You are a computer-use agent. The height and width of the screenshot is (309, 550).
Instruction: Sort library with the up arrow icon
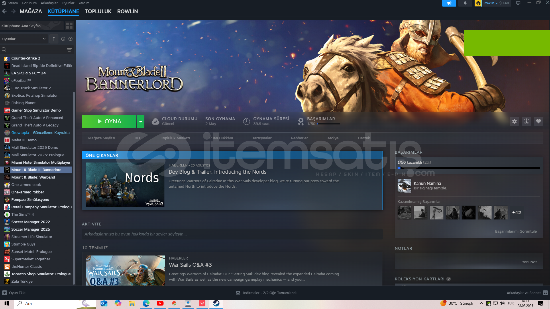pos(54,39)
